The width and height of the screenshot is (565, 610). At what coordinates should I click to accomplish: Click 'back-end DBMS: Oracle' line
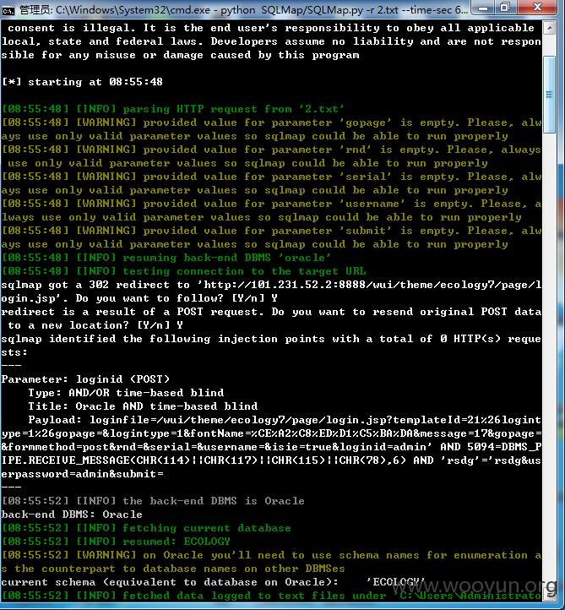(72, 515)
